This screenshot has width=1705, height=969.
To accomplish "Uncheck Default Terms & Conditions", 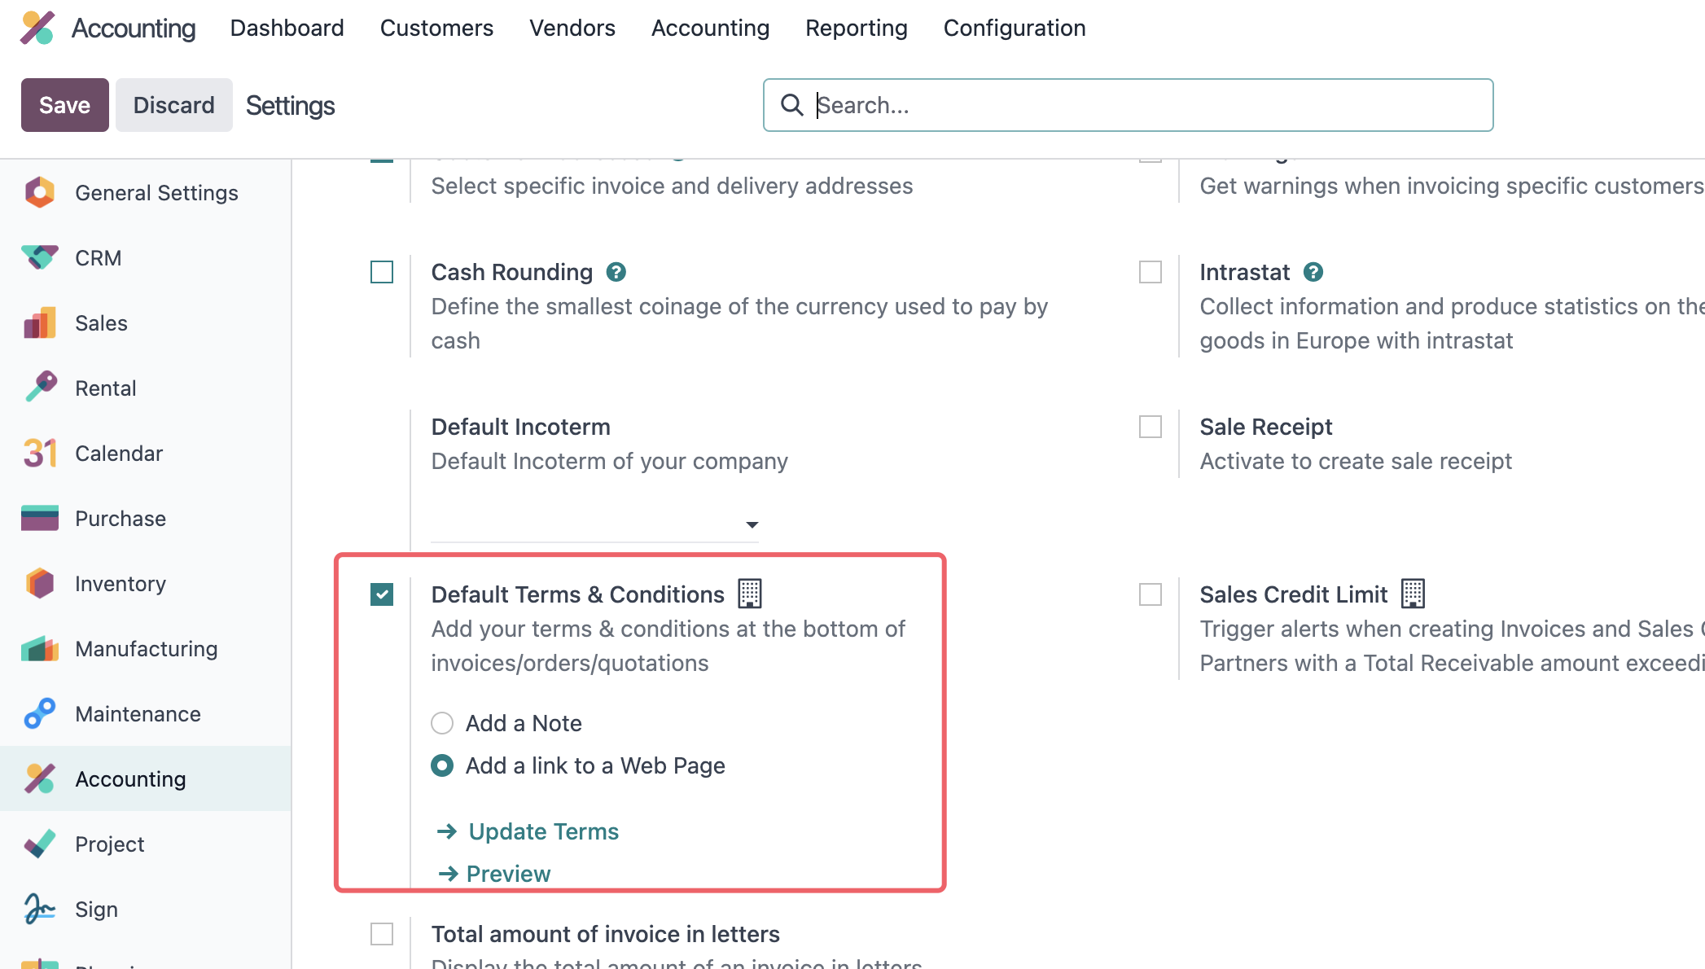I will click(x=382, y=594).
